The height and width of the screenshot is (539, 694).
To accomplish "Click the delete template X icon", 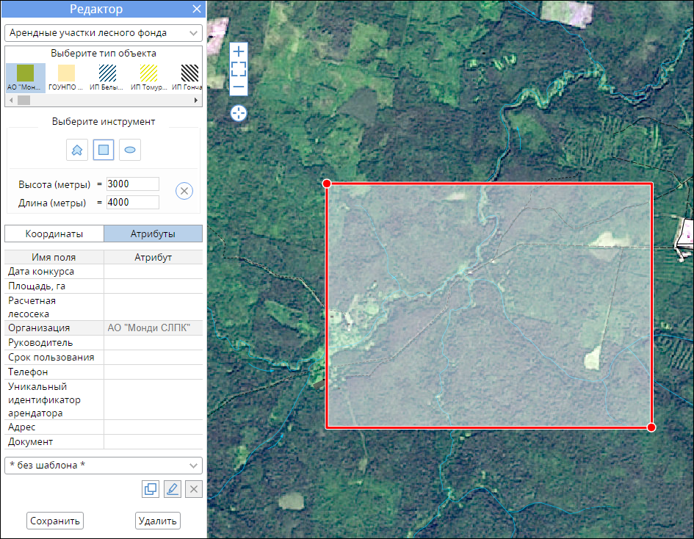I will (x=194, y=489).
